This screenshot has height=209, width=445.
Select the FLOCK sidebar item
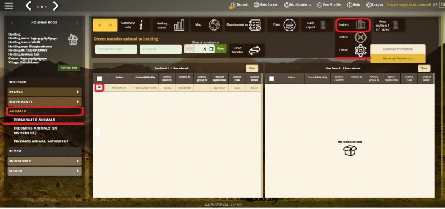[x=44, y=151]
